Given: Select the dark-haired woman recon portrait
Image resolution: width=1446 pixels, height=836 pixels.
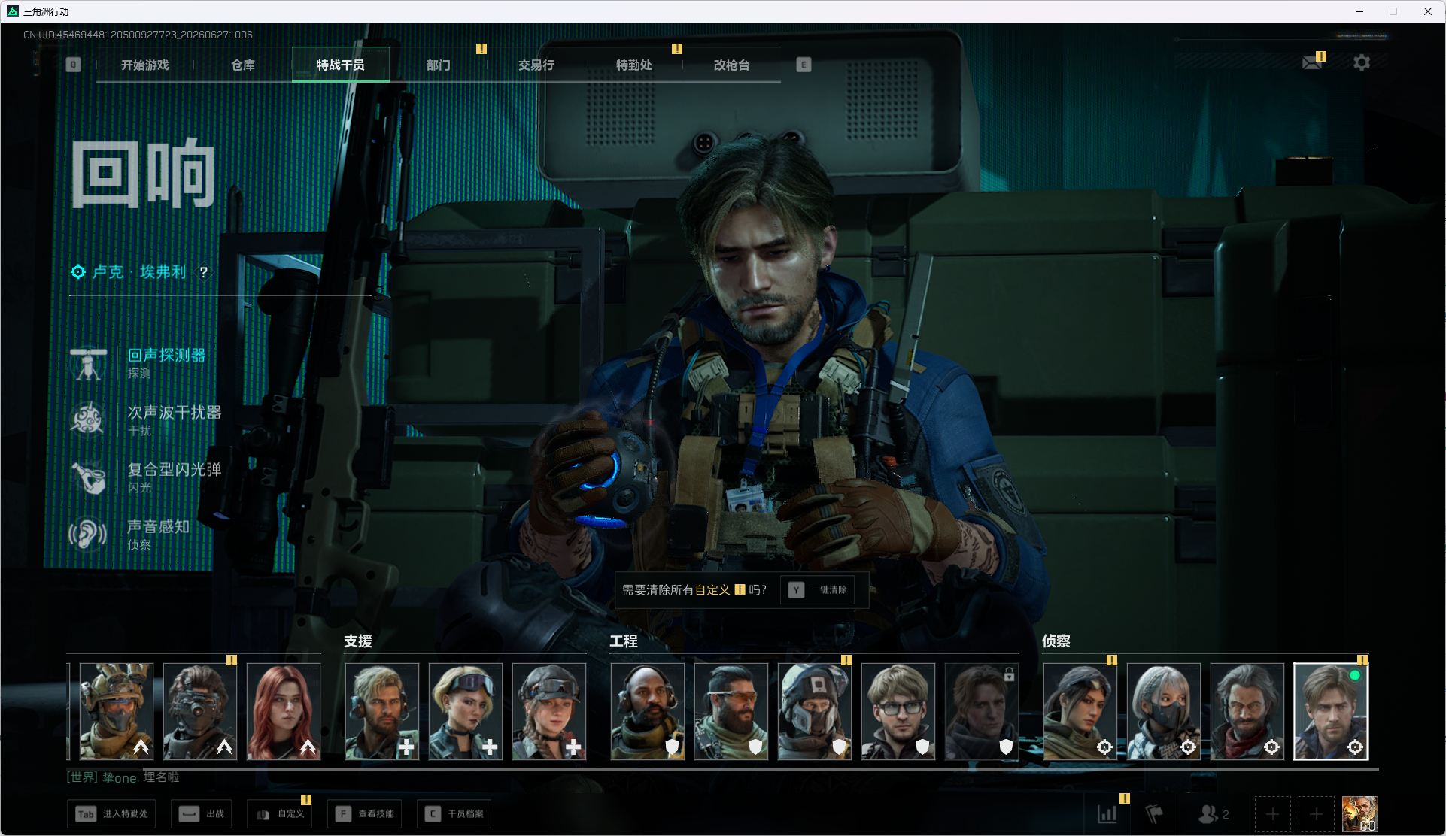Looking at the screenshot, I should (1080, 711).
